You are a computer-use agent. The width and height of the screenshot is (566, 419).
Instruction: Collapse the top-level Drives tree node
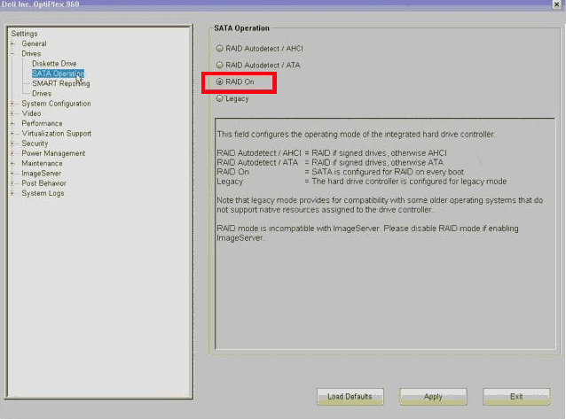click(12, 54)
